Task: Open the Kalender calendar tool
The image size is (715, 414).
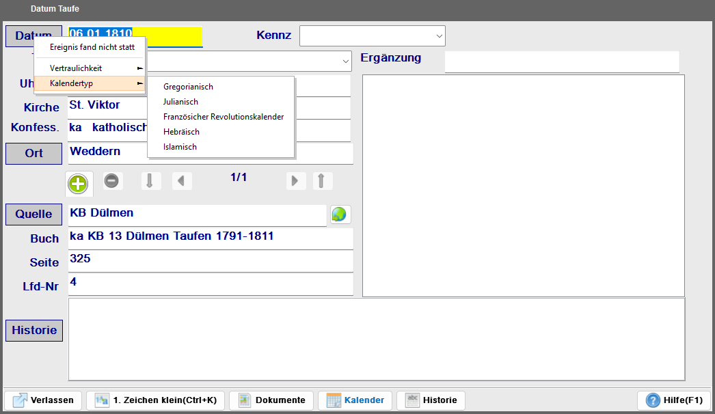Action: [355, 400]
